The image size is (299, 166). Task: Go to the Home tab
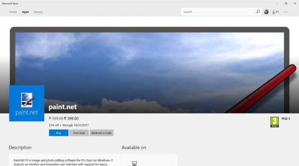tap(13, 12)
